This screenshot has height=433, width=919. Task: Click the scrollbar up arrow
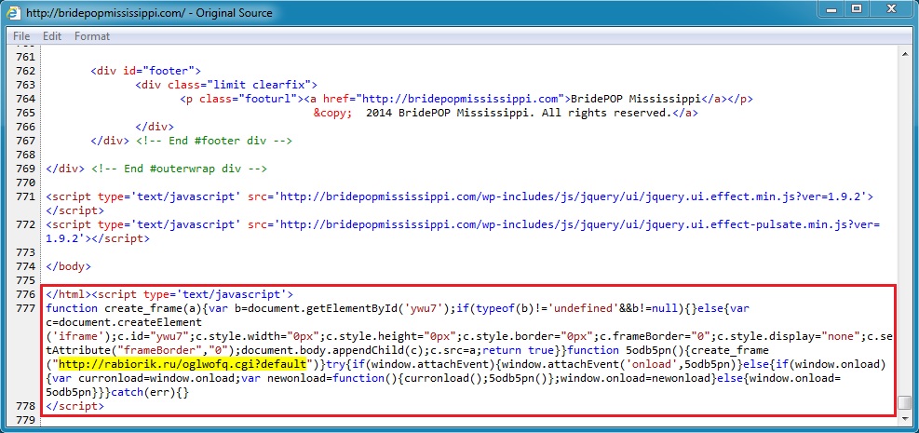(x=906, y=53)
